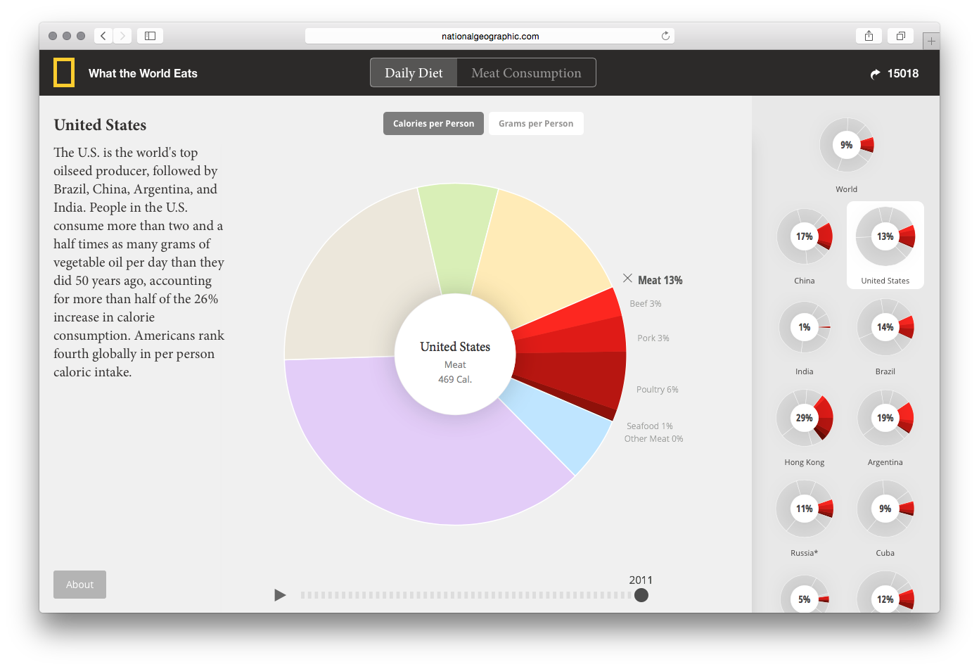The width and height of the screenshot is (979, 669).
Task: Open the Meat Consumption tab
Action: point(526,73)
